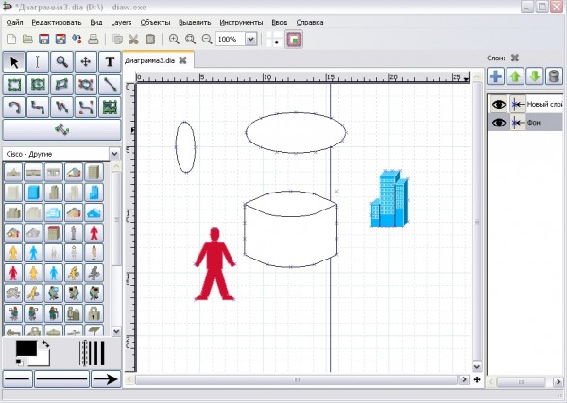Hide the Новый слой layer with eye icon
The image size is (567, 403).
point(498,105)
